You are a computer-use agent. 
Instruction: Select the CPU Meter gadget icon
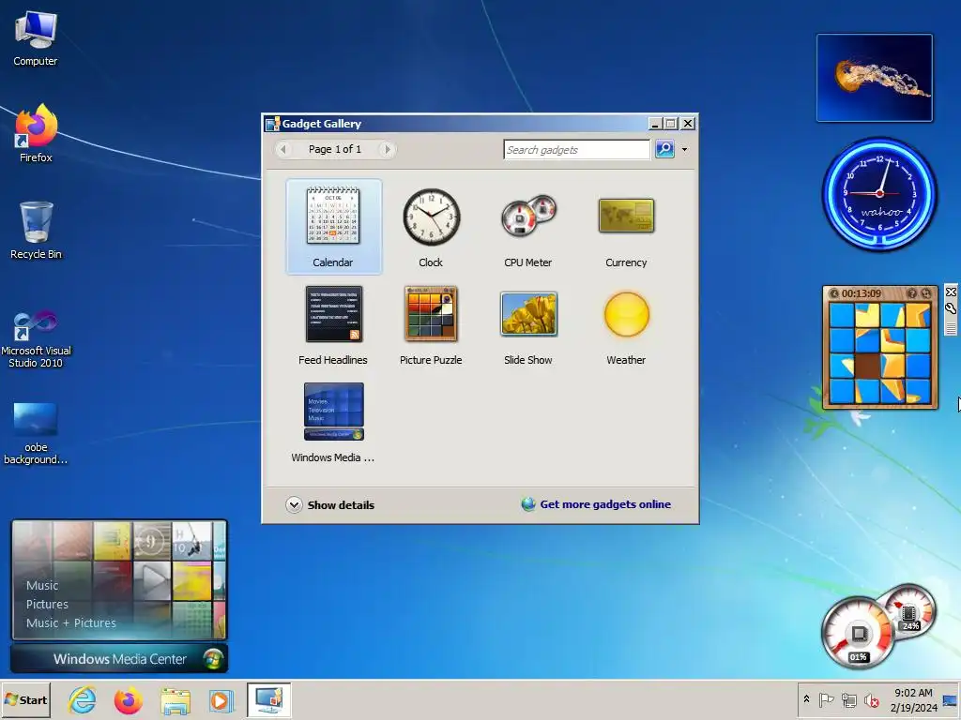click(x=527, y=217)
